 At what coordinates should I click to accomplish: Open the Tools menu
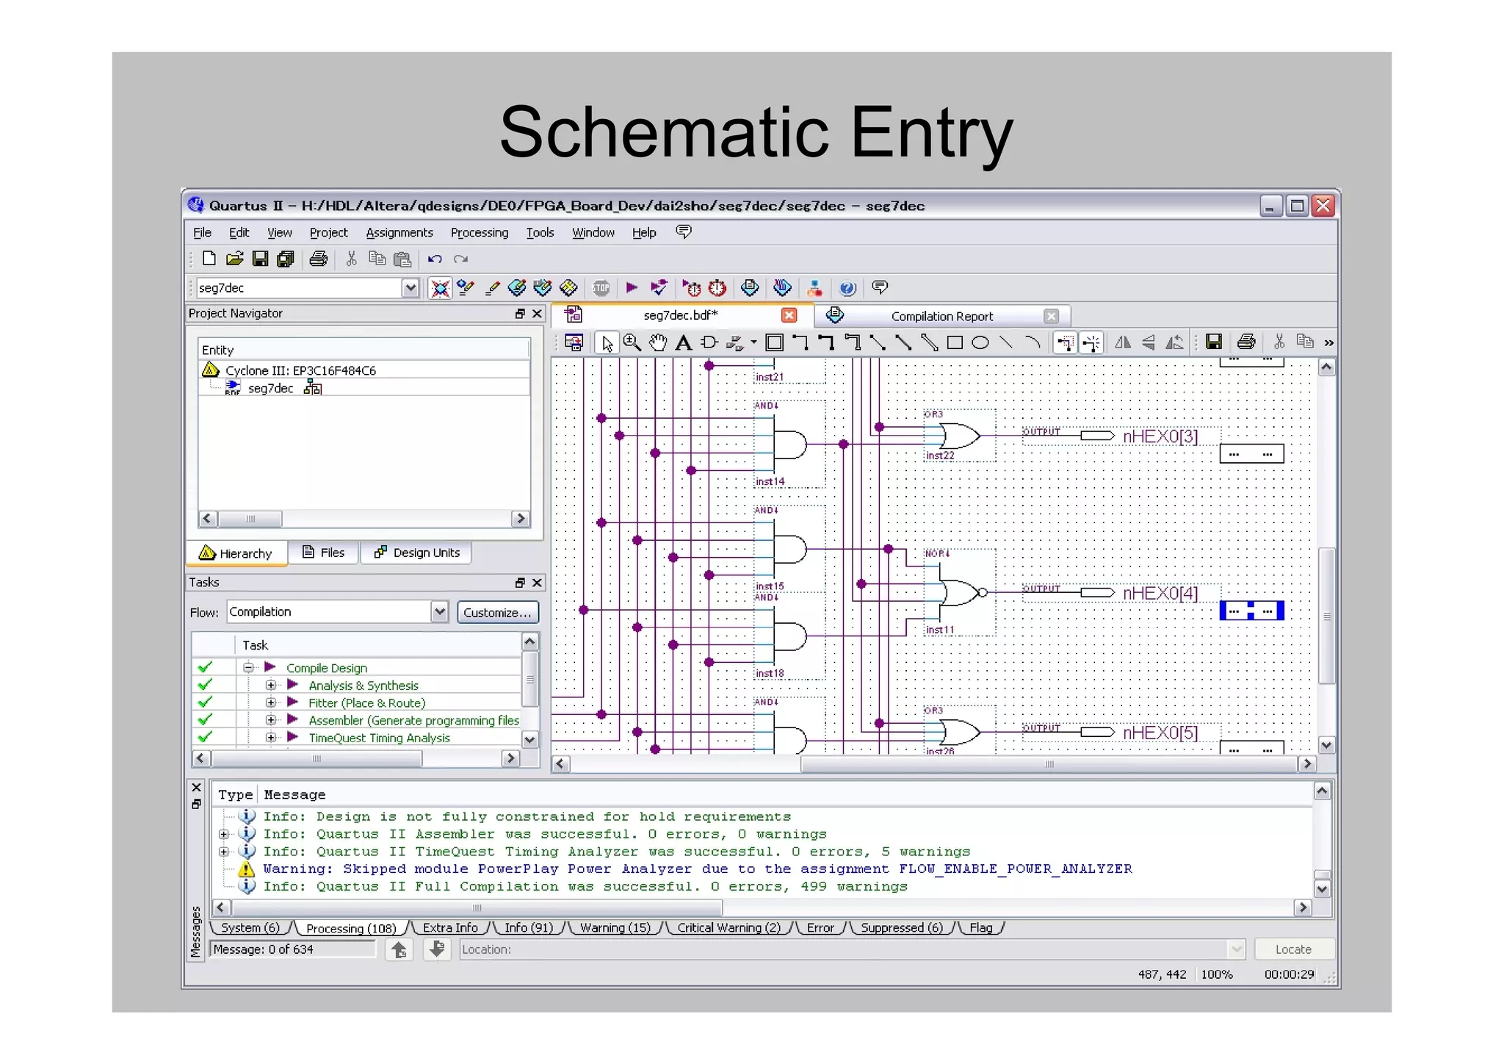(540, 233)
